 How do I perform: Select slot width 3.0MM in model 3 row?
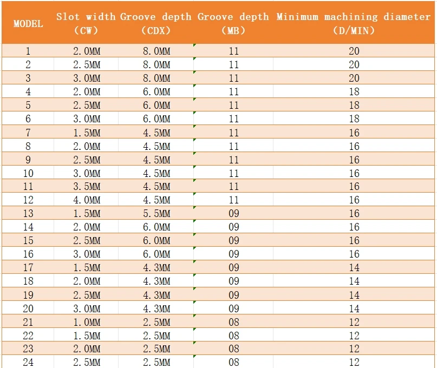coord(87,78)
